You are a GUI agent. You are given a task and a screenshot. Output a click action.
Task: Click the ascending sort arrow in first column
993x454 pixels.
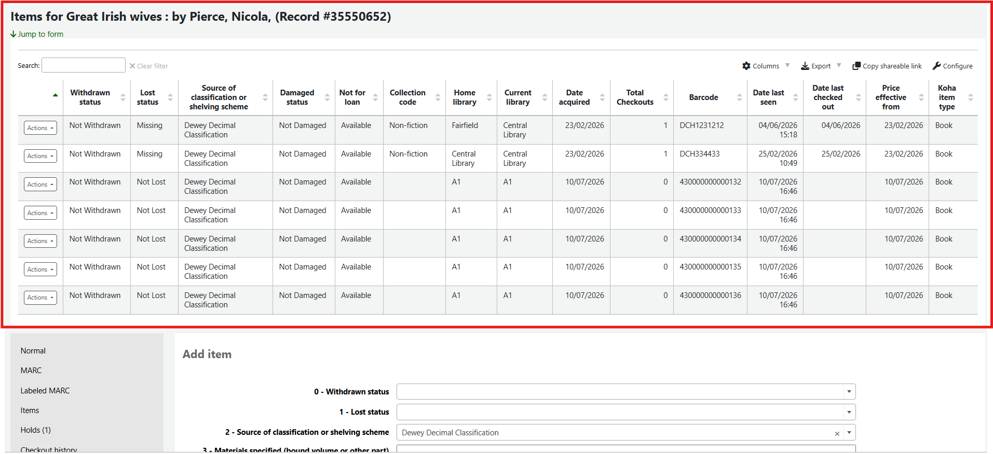click(56, 95)
